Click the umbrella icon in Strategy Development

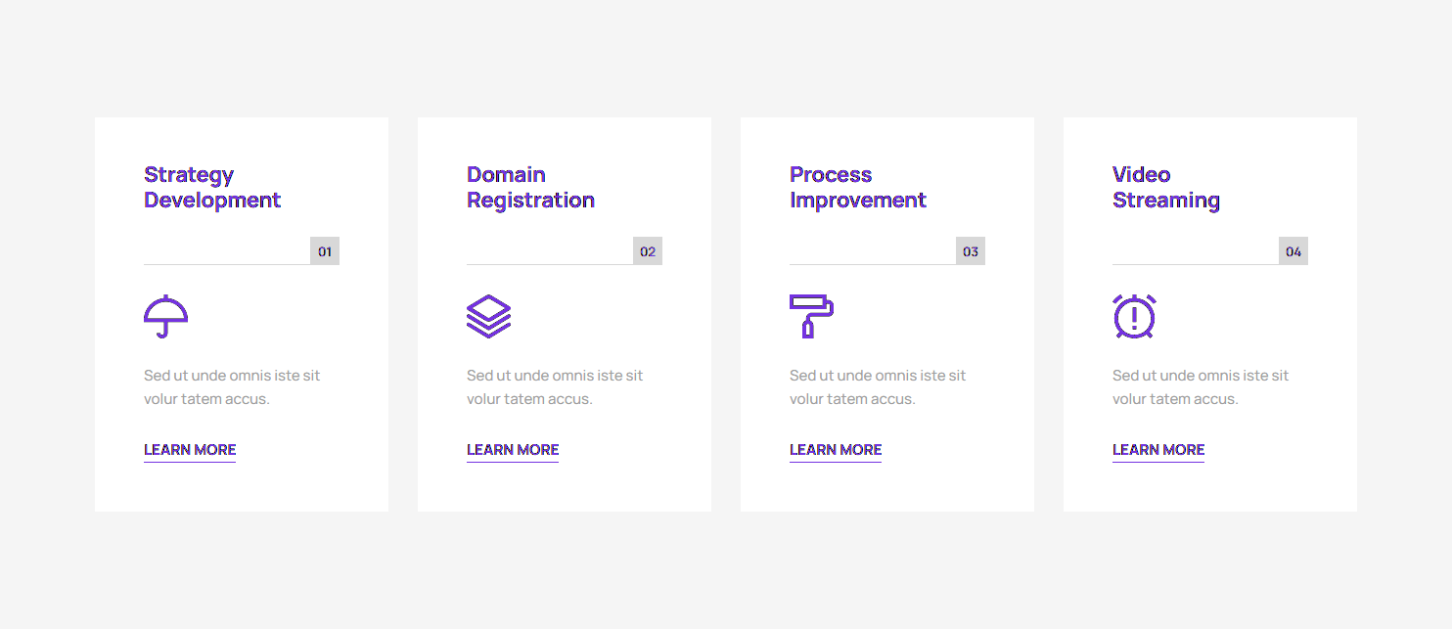[x=165, y=316]
